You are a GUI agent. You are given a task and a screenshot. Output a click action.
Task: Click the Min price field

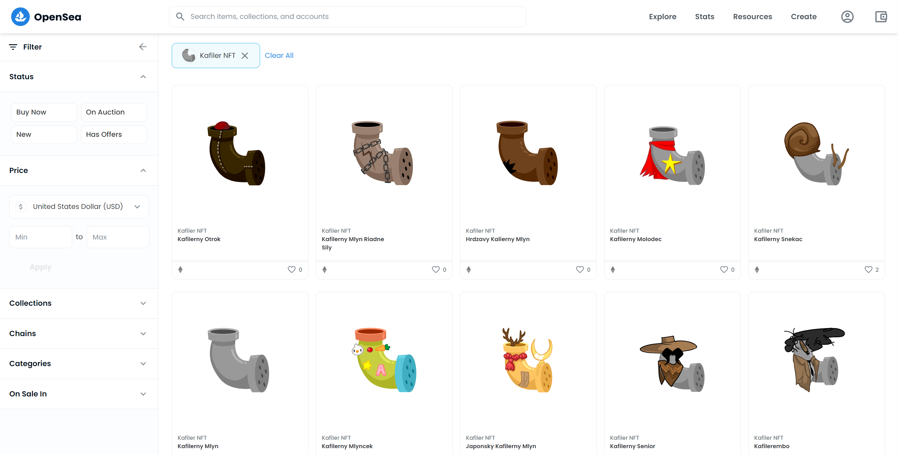(x=40, y=237)
